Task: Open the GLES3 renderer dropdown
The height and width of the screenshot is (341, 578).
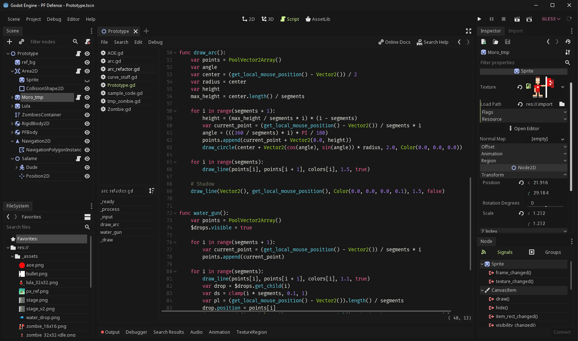Action: pos(551,19)
